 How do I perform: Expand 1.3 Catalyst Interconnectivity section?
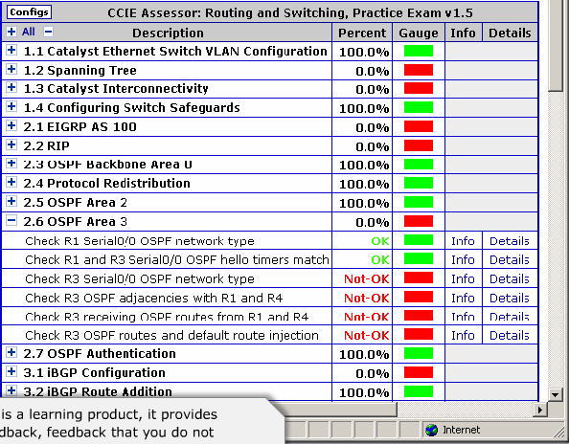11,87
